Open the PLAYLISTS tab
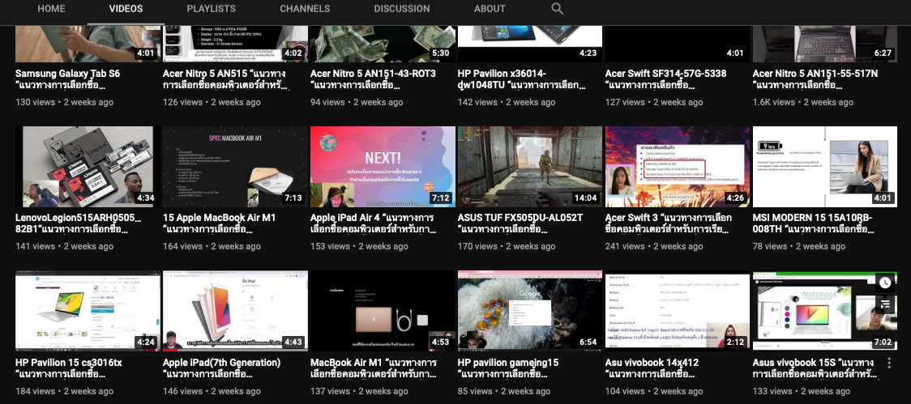 click(x=211, y=9)
